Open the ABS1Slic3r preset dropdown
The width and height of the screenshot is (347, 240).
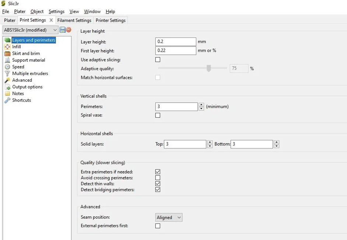click(31, 30)
